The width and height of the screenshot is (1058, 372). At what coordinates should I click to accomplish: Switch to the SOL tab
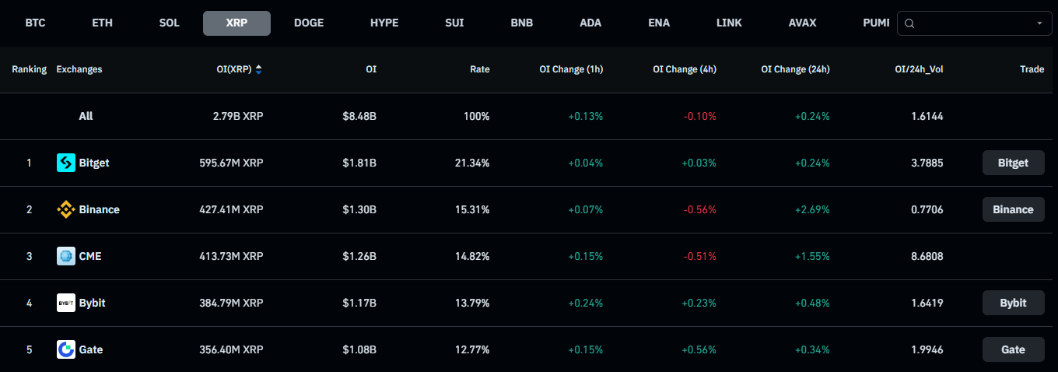(169, 23)
